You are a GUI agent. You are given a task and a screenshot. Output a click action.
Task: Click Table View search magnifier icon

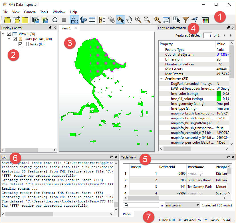pyautogui.click(x=127, y=205)
